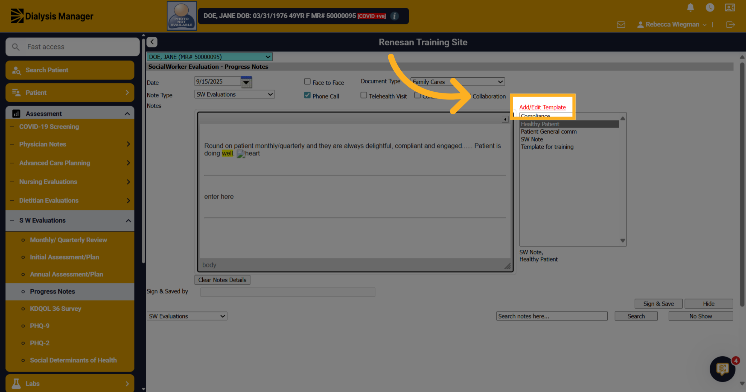Open the mail envelope icon
The height and width of the screenshot is (392, 746).
tap(621, 25)
